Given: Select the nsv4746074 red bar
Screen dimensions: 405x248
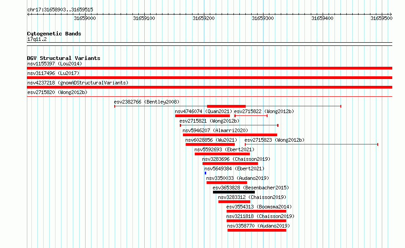Looking at the screenshot, I should [x=202, y=116].
